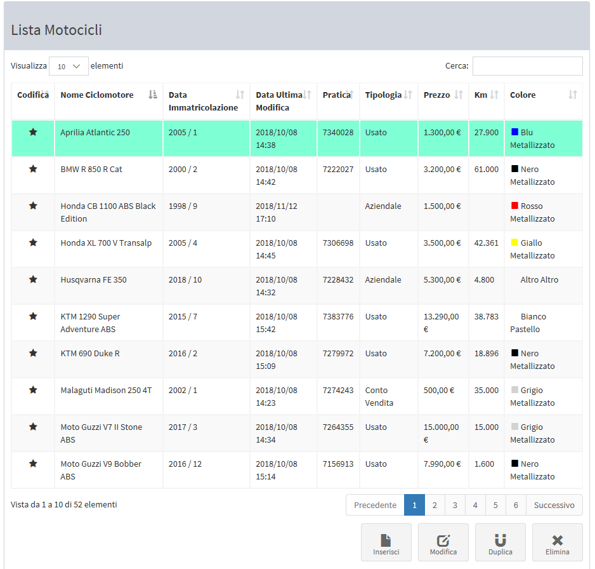
Task: Go to page 2 of results
Action: [x=435, y=505]
